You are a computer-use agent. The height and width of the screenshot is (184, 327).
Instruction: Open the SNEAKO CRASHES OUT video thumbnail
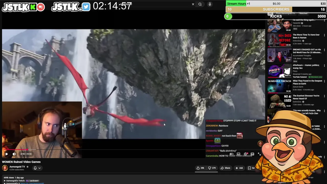(x=279, y=55)
